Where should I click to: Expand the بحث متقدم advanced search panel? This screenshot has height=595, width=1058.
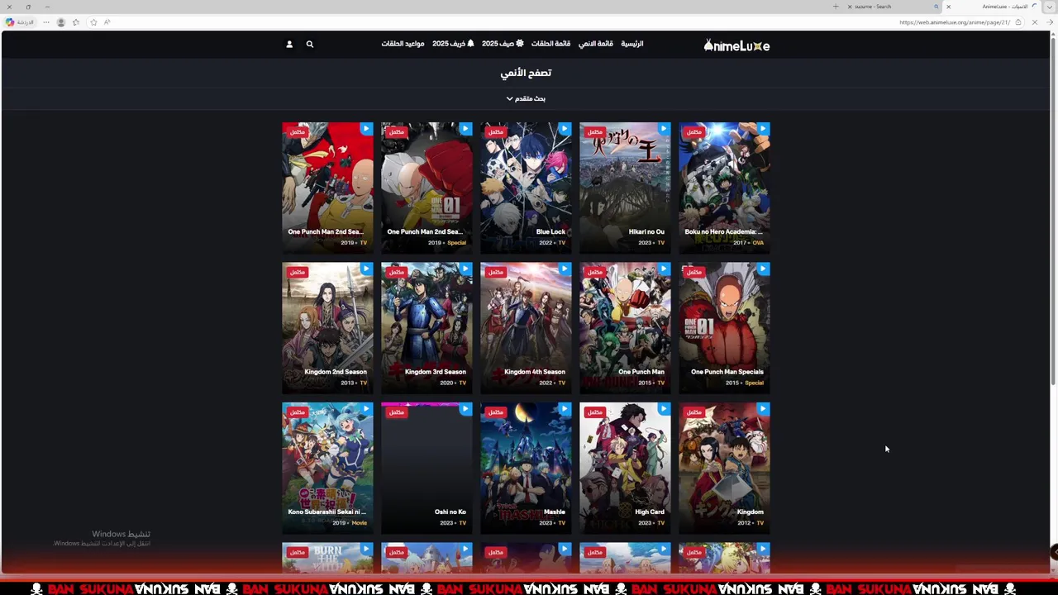[526, 98]
